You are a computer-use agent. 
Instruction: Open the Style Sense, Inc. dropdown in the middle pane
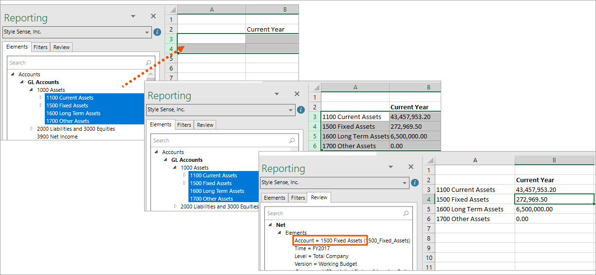pos(291,110)
